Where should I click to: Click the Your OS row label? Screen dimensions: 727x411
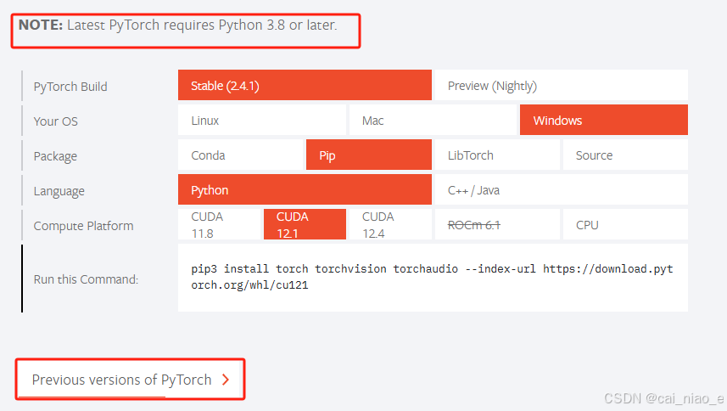[56, 121]
